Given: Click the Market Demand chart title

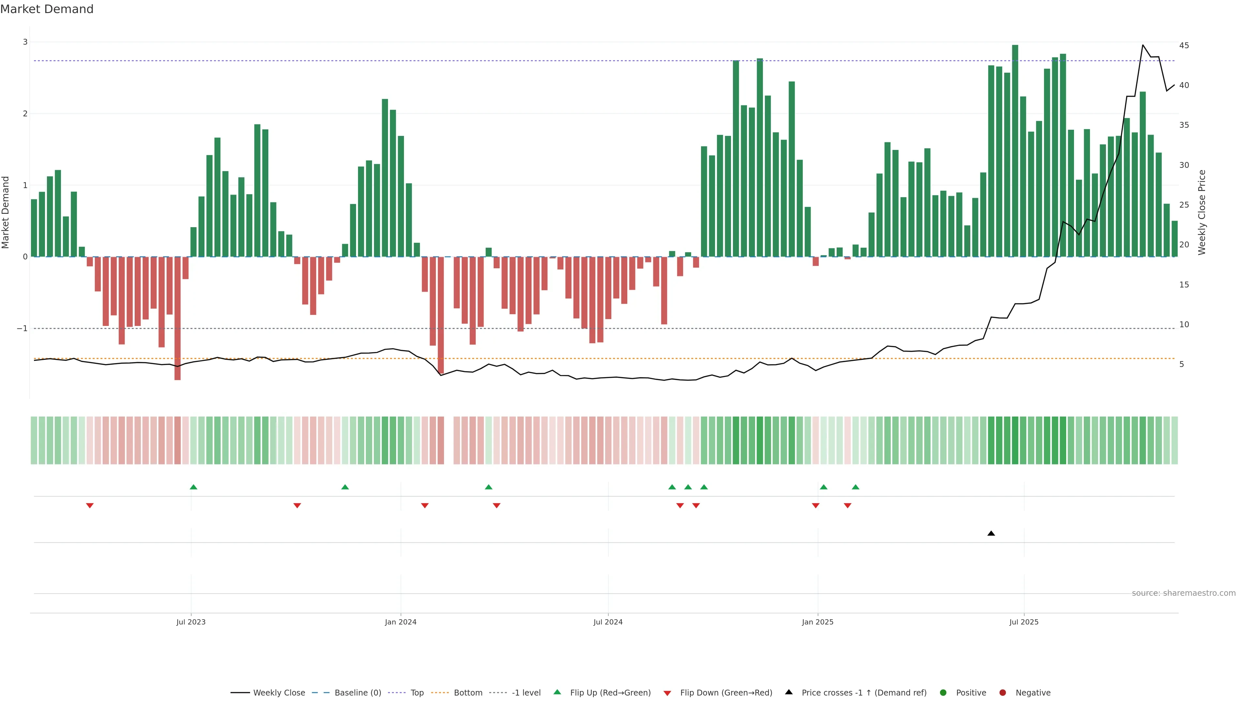Looking at the screenshot, I should pos(47,9).
